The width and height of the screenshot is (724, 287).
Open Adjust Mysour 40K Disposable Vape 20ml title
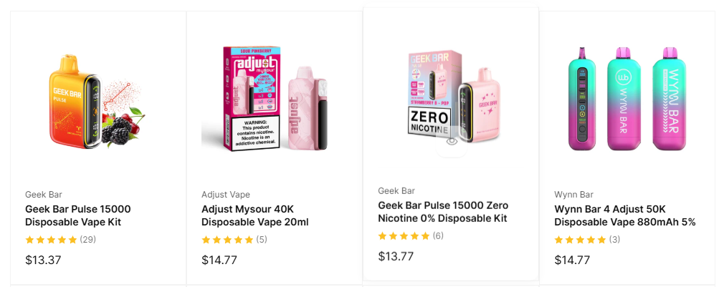(254, 215)
